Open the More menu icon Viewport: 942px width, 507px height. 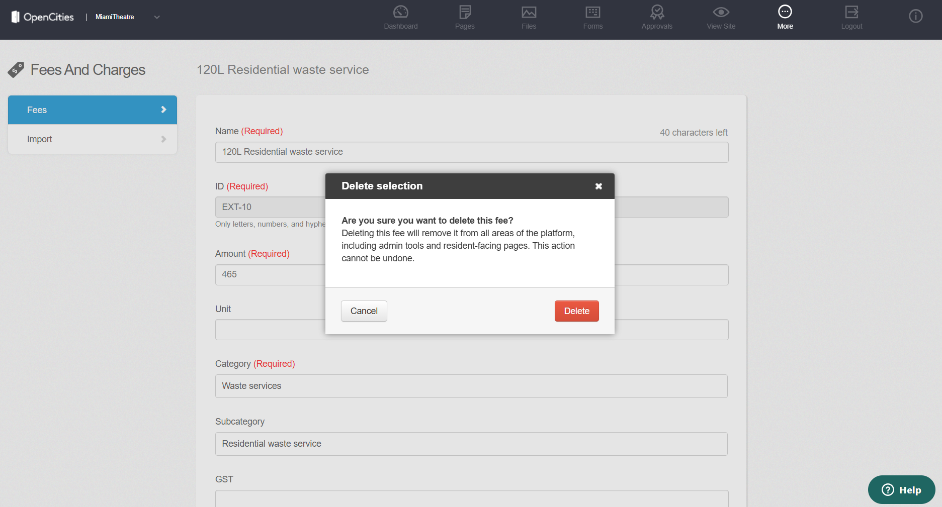point(785,12)
